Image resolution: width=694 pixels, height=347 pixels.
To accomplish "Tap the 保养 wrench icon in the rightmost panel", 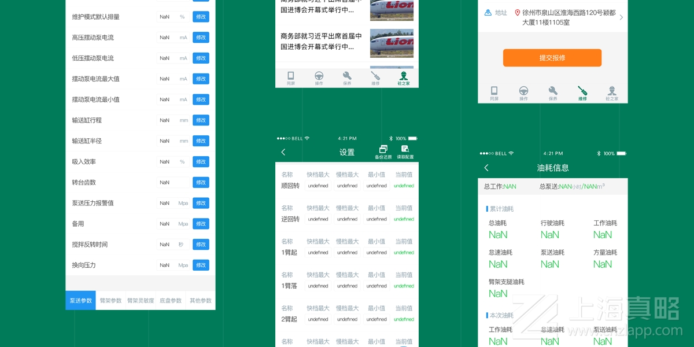I will (x=553, y=91).
